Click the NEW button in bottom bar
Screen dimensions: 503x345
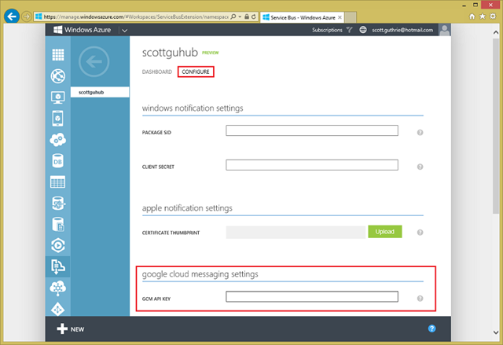71,329
